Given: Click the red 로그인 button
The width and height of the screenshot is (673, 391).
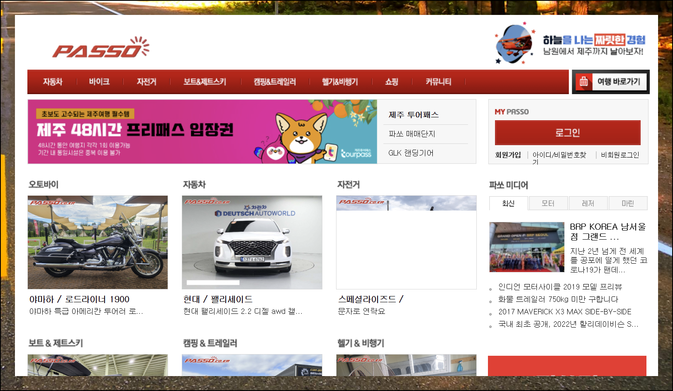Looking at the screenshot, I should pos(568,133).
